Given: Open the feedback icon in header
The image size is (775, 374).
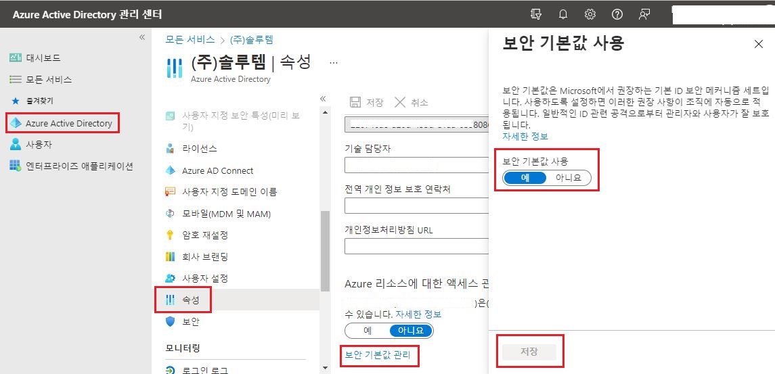Looking at the screenshot, I should coord(644,14).
